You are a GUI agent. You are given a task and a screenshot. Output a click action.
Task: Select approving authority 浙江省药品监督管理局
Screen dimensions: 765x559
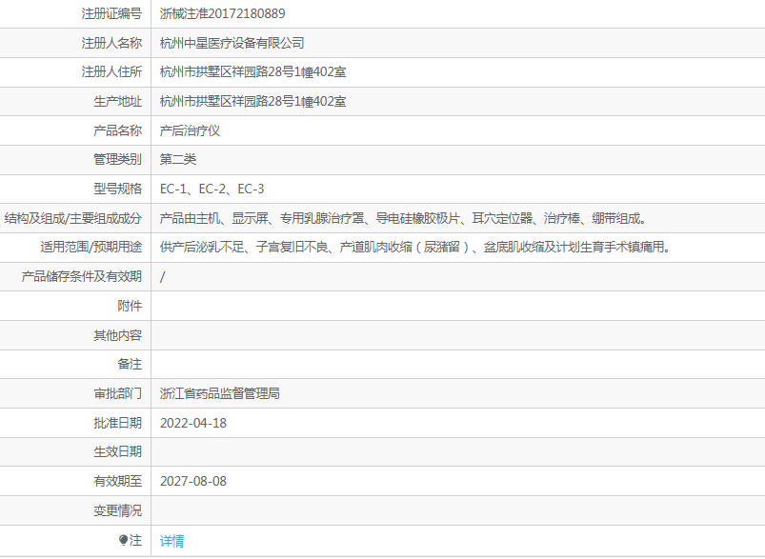pos(219,393)
